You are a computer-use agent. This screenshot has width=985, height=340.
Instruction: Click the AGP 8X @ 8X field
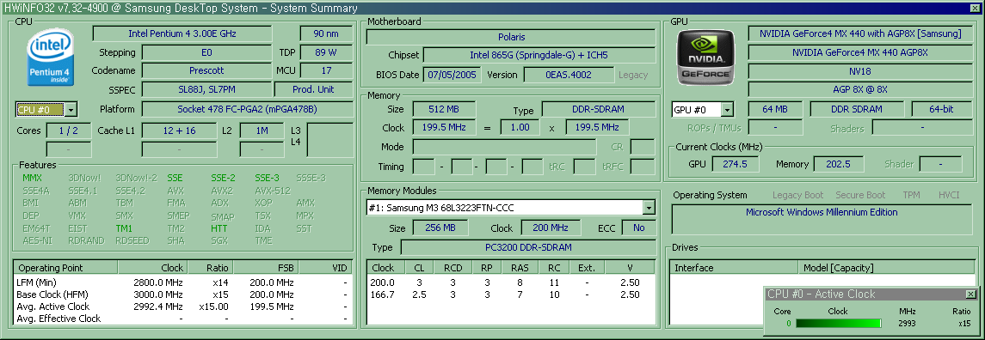point(860,89)
